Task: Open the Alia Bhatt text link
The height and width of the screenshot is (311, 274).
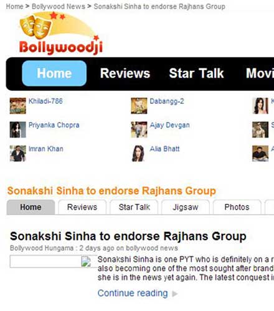Action: point(164,149)
